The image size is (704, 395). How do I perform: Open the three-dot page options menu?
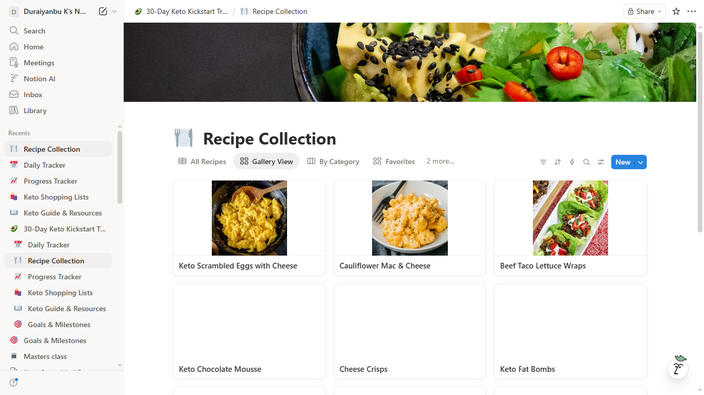[692, 11]
